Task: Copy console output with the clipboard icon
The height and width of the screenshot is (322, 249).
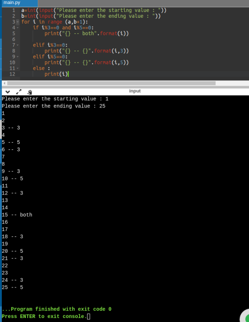Action: coord(30,92)
